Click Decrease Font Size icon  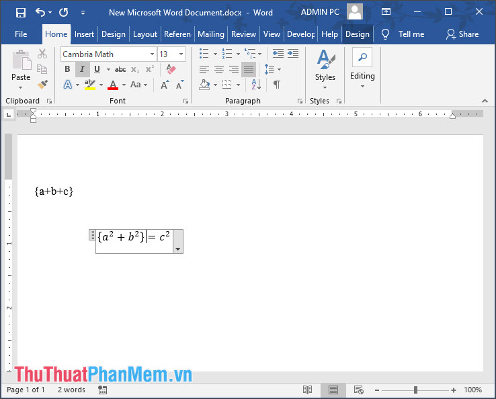(x=179, y=85)
